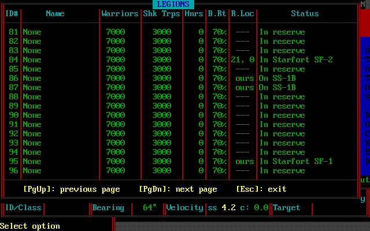Select legion ID 89
The width and height of the screenshot is (370, 231).
pos(181,106)
